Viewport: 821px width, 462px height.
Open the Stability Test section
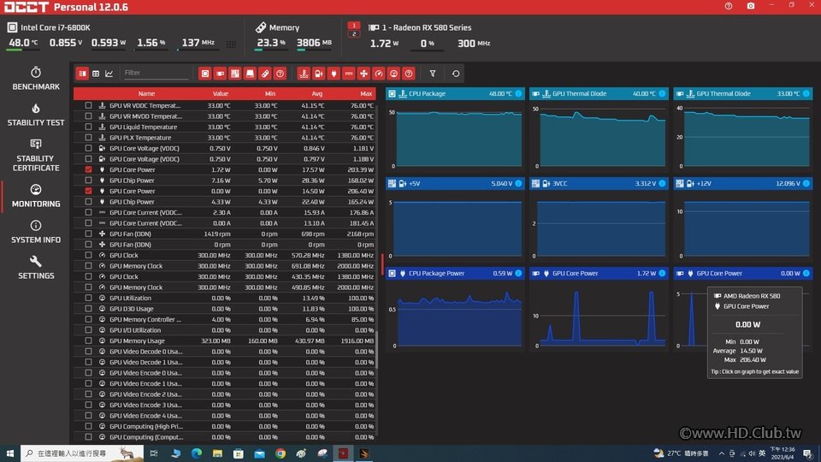click(x=36, y=115)
